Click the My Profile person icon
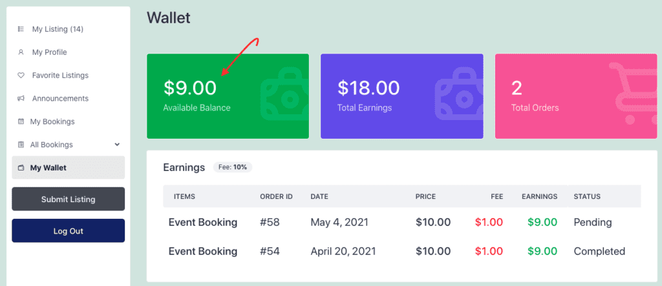Viewport: 662px width, 286px height. click(x=20, y=52)
